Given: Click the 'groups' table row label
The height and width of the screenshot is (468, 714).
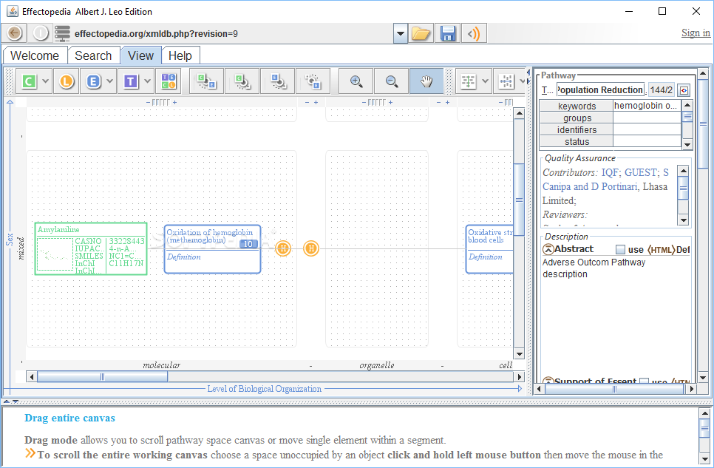Looking at the screenshot, I should (577, 118).
